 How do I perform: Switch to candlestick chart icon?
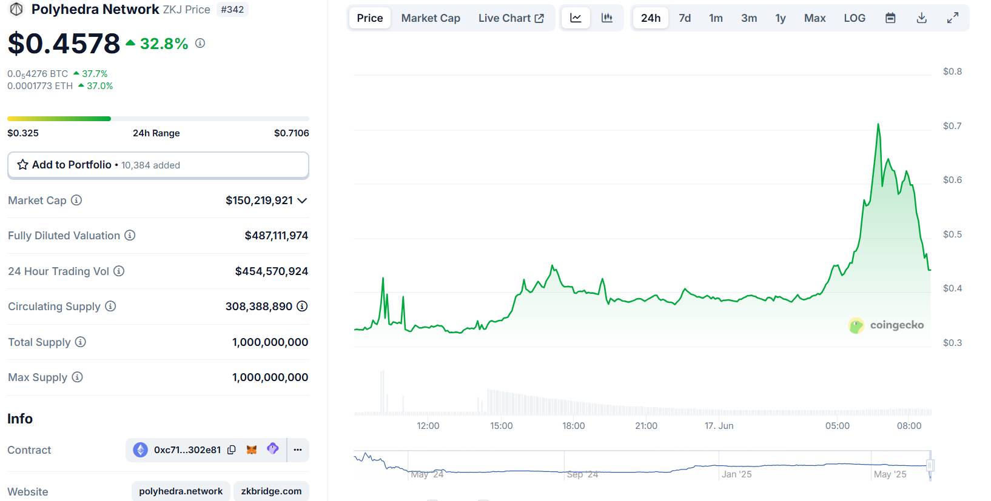606,18
